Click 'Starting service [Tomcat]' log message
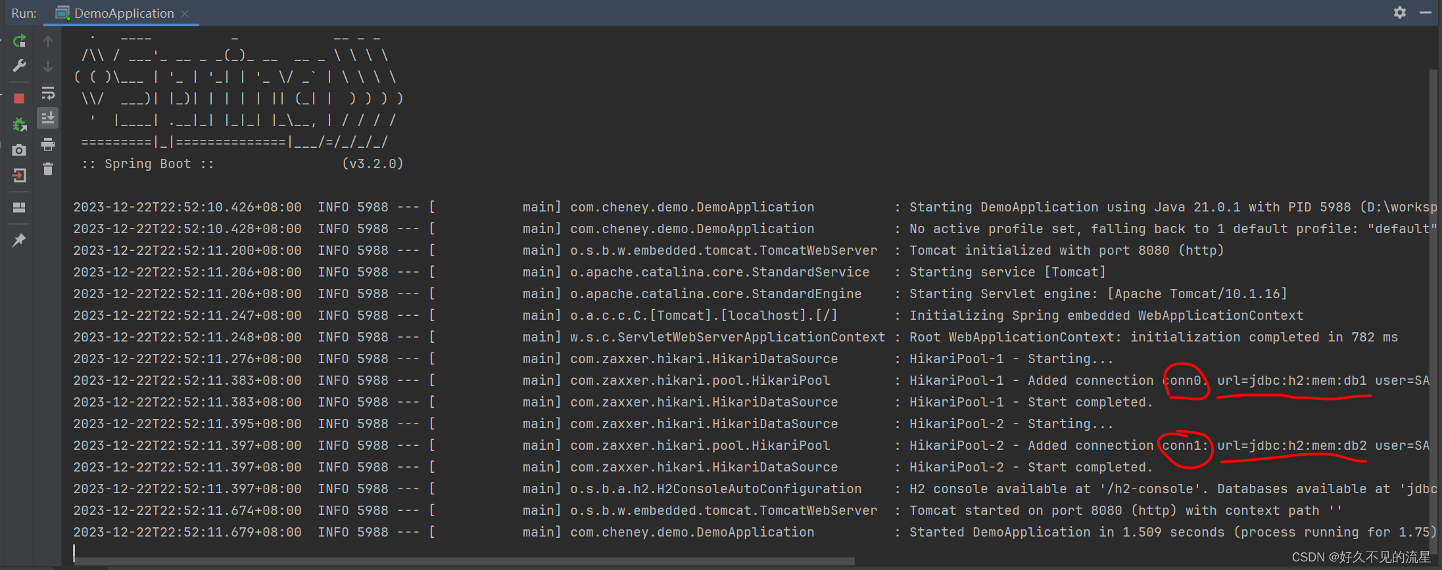 (x=1007, y=272)
